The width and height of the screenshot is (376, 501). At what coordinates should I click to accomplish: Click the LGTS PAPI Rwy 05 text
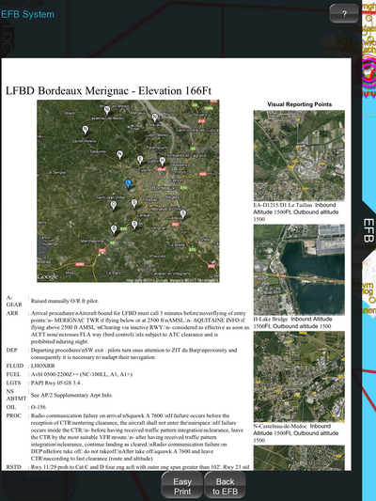coord(56,383)
